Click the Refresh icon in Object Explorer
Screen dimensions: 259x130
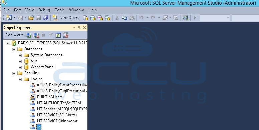click(58, 35)
